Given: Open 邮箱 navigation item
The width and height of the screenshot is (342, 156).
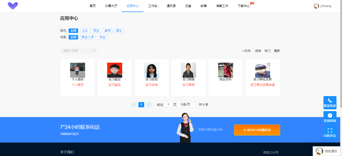Looking at the screenshot, I should click(x=204, y=6).
